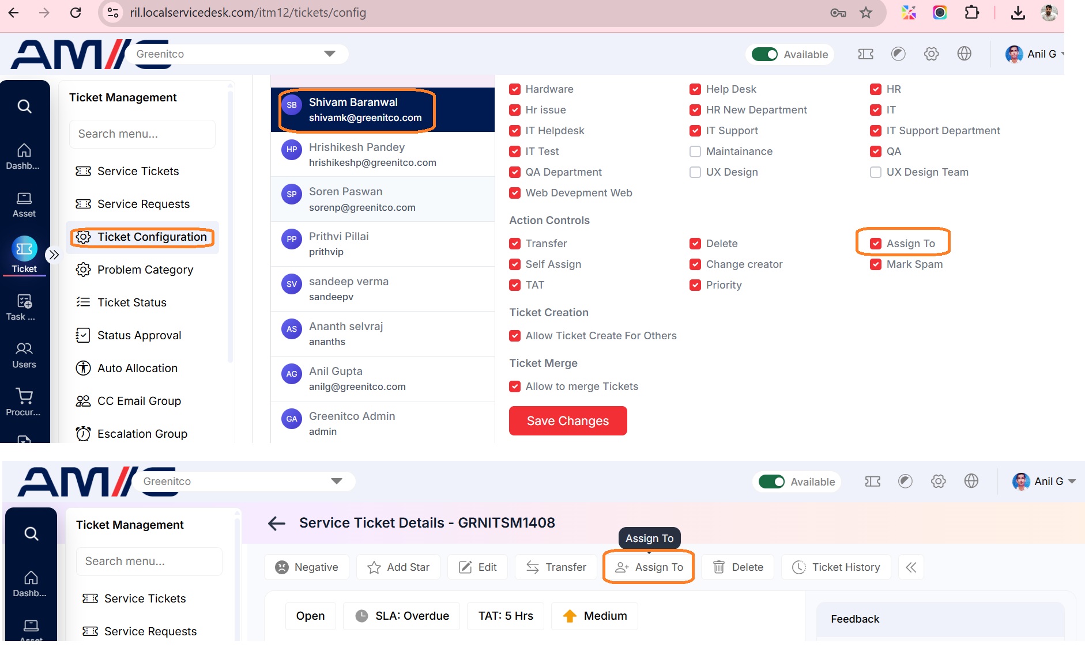The height and width of the screenshot is (652, 1085).
Task: Click the Edit button in the ticket toolbar
Action: tap(478, 567)
